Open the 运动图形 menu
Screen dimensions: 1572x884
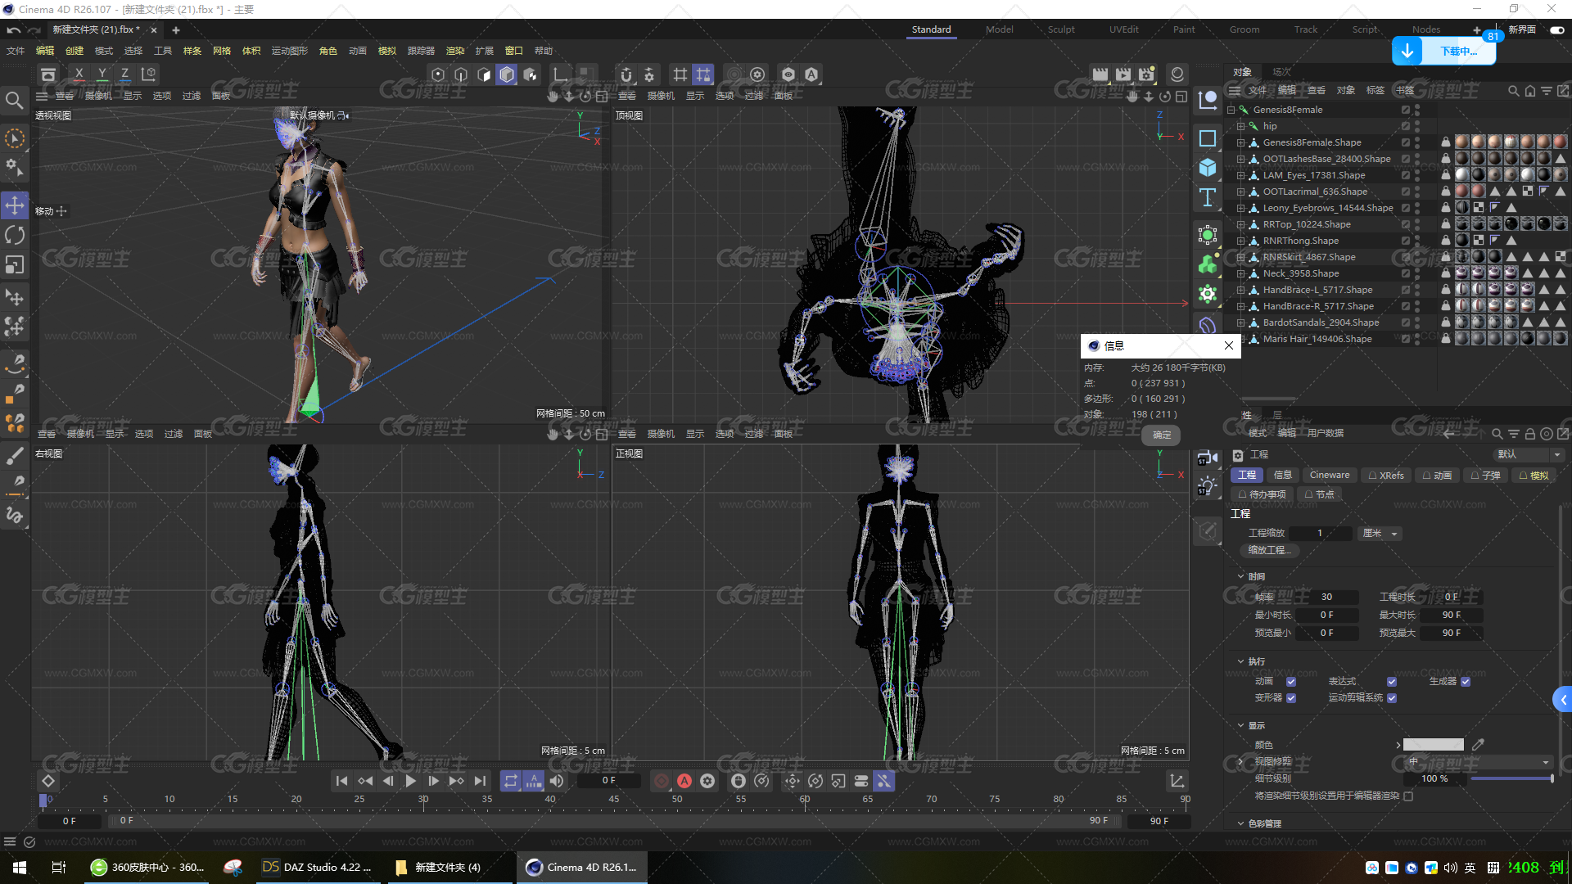coord(289,51)
